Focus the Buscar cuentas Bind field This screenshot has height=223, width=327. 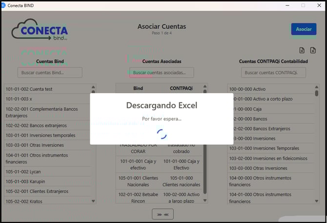click(x=50, y=73)
